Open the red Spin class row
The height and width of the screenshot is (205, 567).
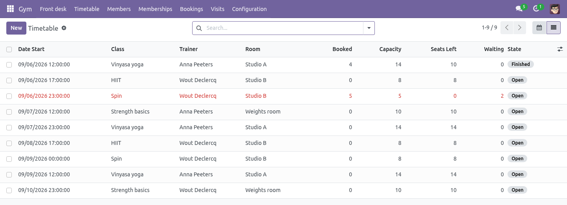point(283,96)
